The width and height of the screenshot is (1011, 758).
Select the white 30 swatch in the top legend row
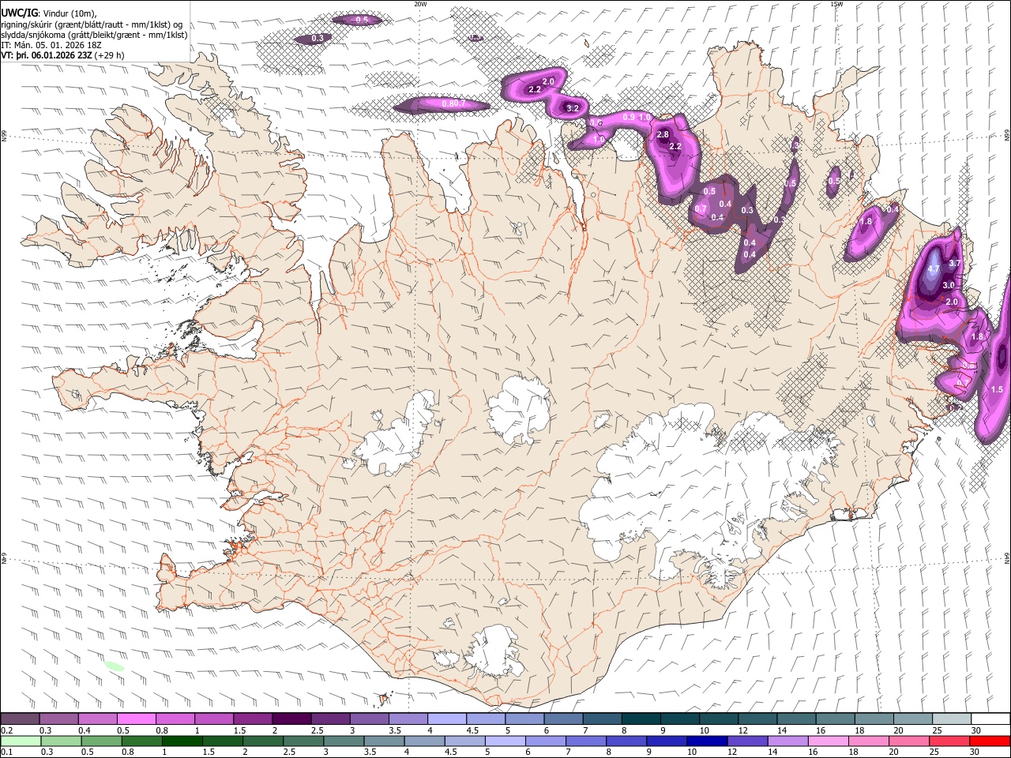990,719
